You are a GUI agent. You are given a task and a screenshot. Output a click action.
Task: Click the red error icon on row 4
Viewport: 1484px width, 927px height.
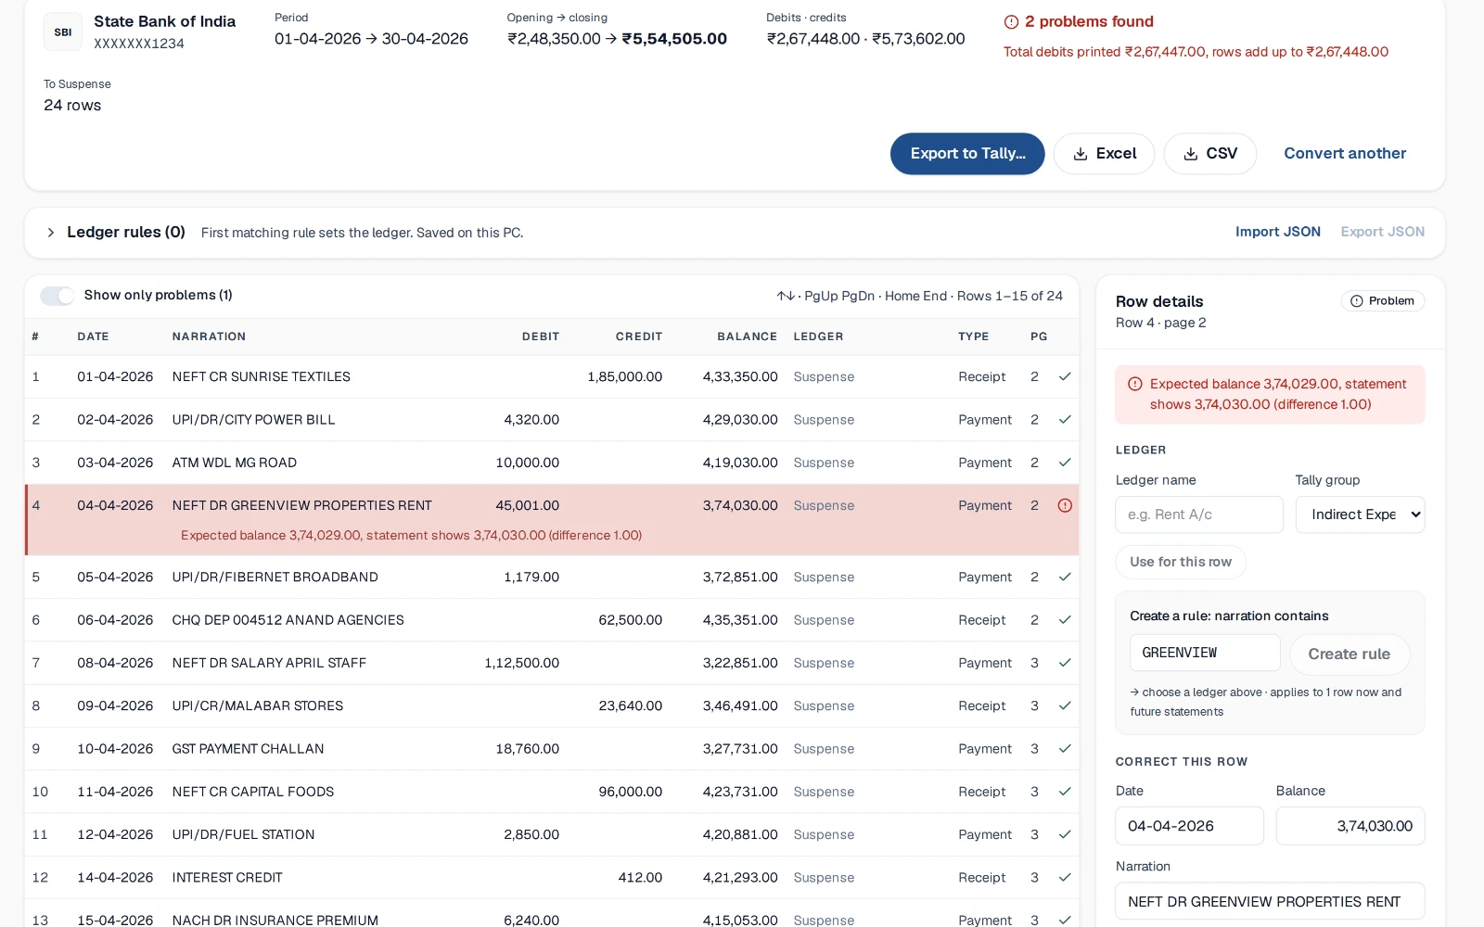tap(1065, 505)
